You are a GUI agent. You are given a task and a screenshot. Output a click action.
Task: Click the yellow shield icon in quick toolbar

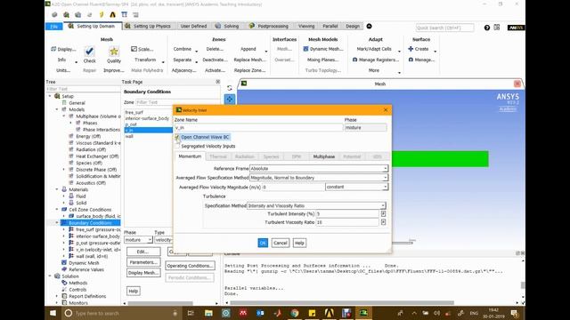tap(101, 15)
